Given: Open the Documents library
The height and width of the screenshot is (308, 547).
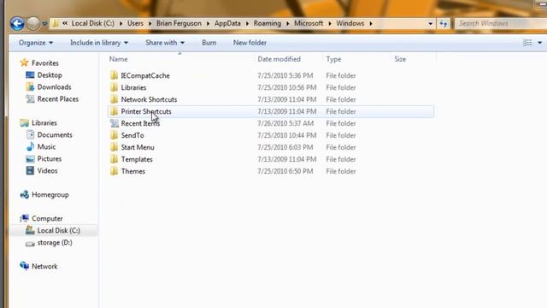Looking at the screenshot, I should tap(55, 135).
